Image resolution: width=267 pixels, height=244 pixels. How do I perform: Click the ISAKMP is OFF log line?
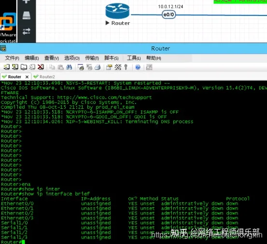point(90,112)
